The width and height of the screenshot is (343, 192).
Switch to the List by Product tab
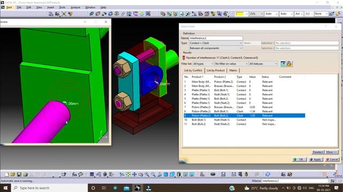[215, 70]
